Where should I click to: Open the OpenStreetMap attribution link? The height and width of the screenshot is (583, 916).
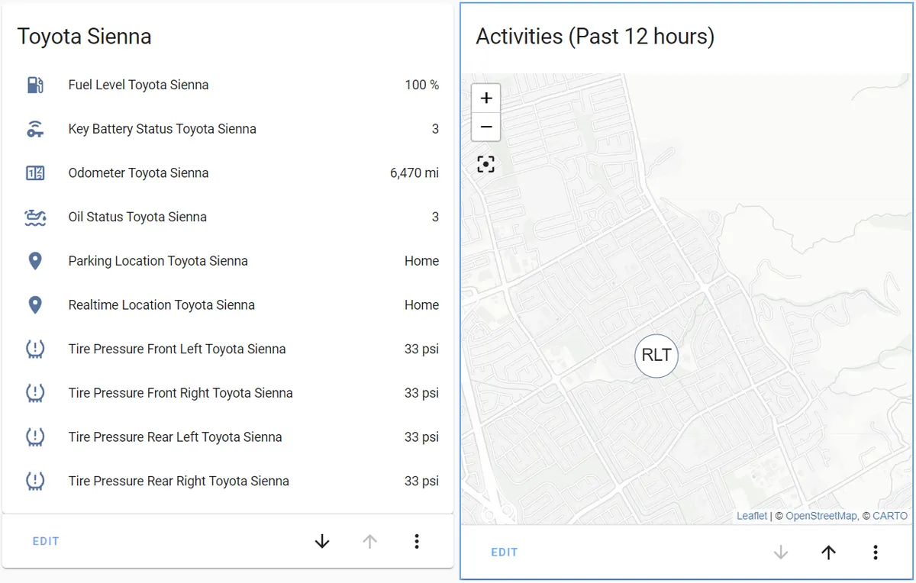(821, 516)
